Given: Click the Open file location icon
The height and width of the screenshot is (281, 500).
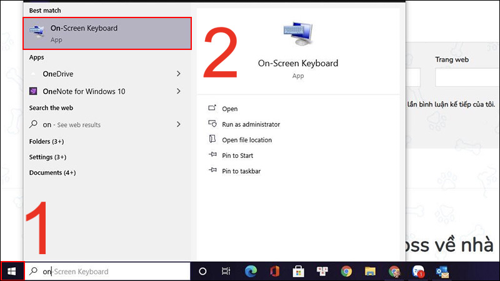Looking at the screenshot, I should pos(212,139).
